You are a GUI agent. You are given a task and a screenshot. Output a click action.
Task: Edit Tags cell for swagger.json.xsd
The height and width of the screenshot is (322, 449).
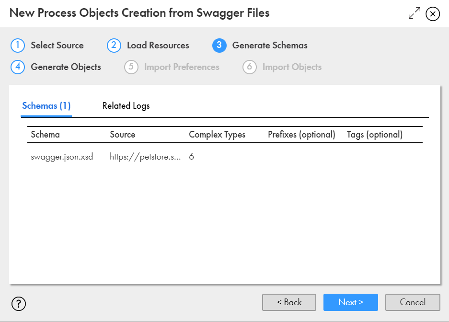[x=383, y=157]
